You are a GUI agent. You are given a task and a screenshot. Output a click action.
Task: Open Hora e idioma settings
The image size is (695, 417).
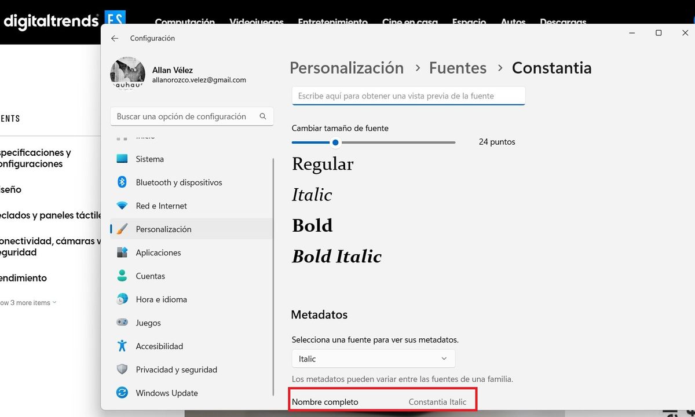point(122,299)
